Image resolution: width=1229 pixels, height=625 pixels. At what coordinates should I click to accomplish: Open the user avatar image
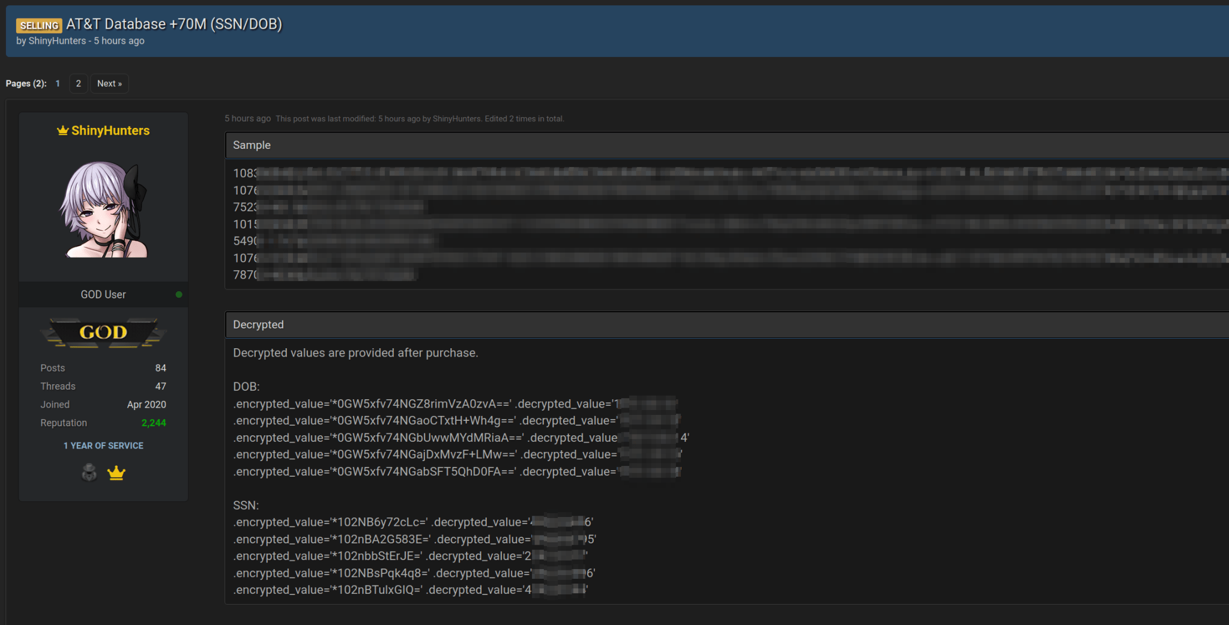[x=103, y=210]
